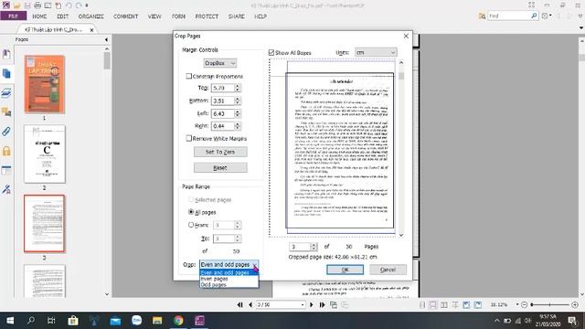Screen dimensions: 585x329
Task: Click the Find search box
Action: [x=509, y=16]
